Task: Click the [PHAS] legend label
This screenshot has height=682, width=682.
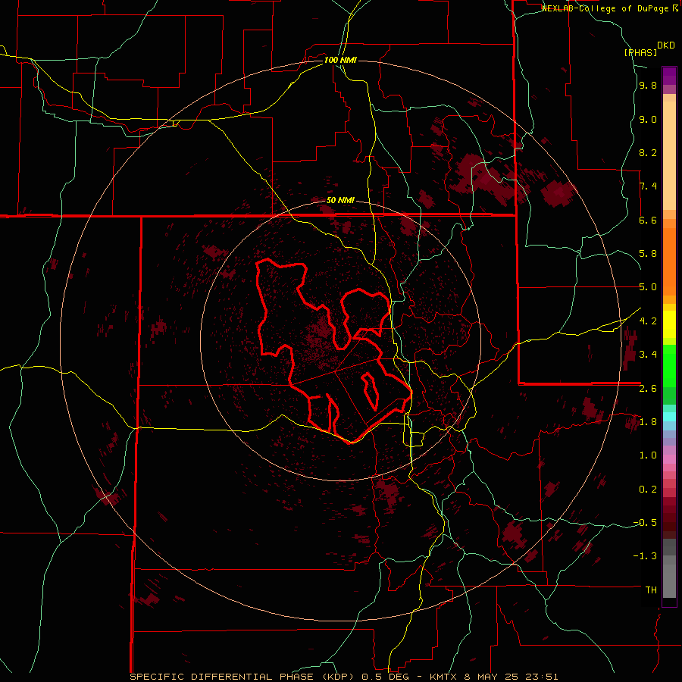Action: [x=640, y=52]
